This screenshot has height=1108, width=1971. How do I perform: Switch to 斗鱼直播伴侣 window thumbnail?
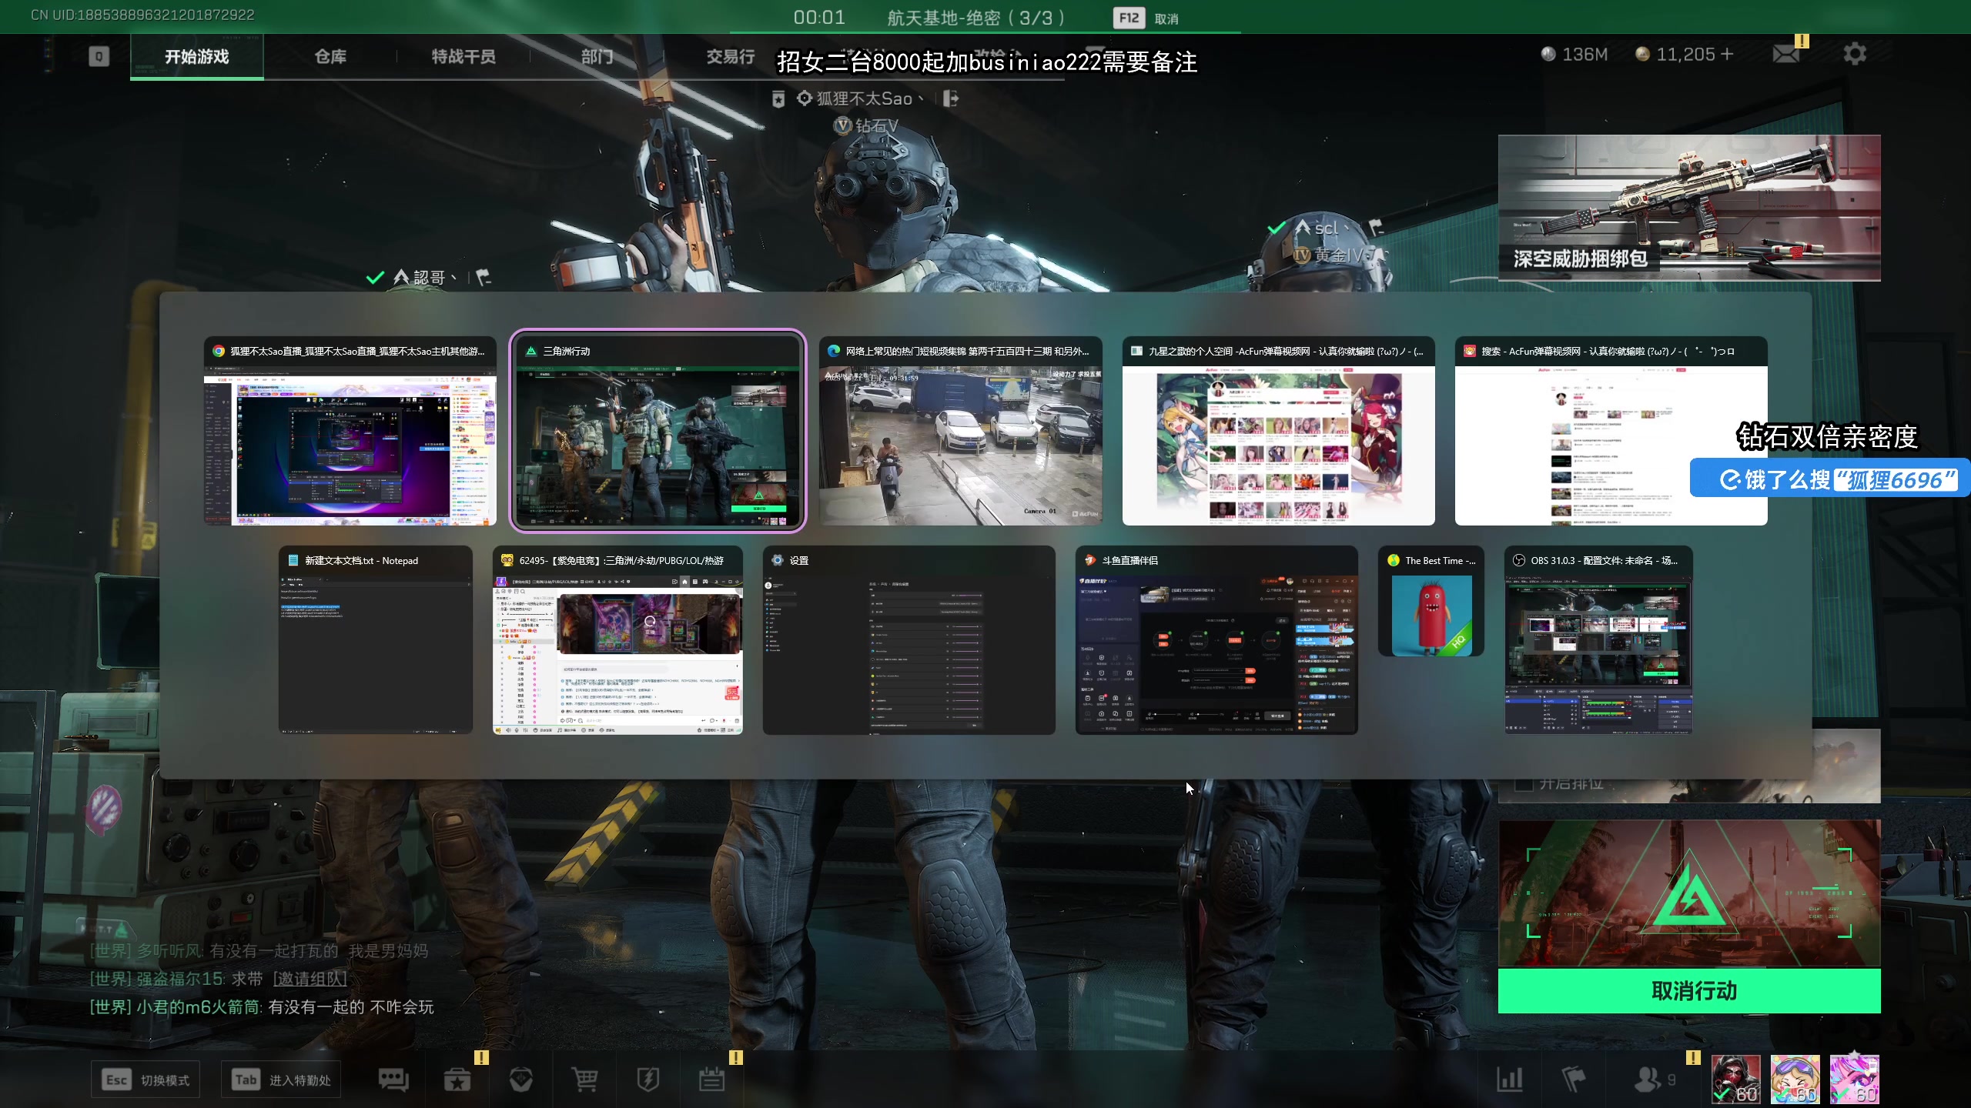[x=1216, y=640]
